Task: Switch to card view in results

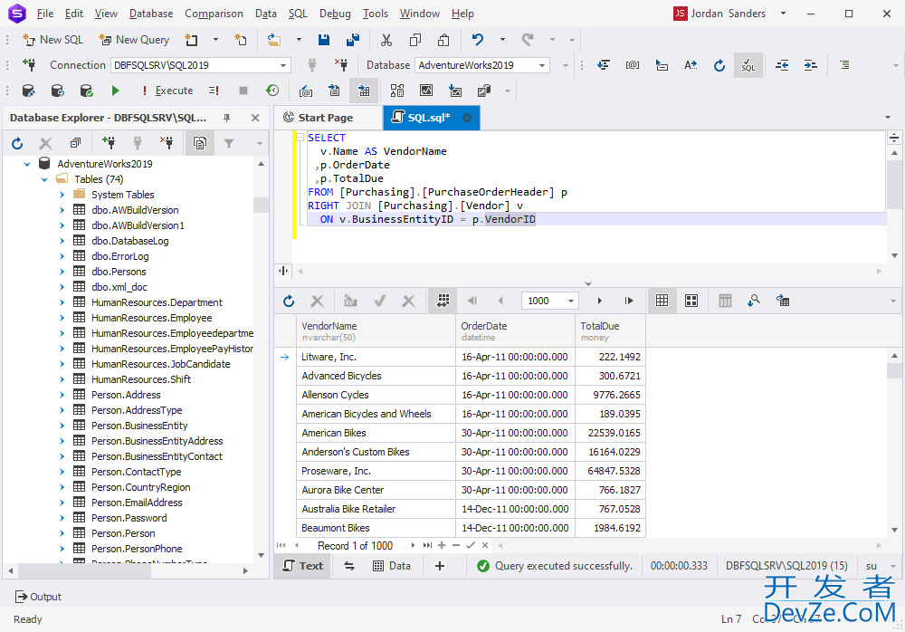Action: coord(691,301)
